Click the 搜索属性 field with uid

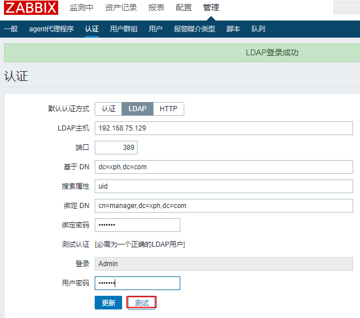click(x=224, y=186)
